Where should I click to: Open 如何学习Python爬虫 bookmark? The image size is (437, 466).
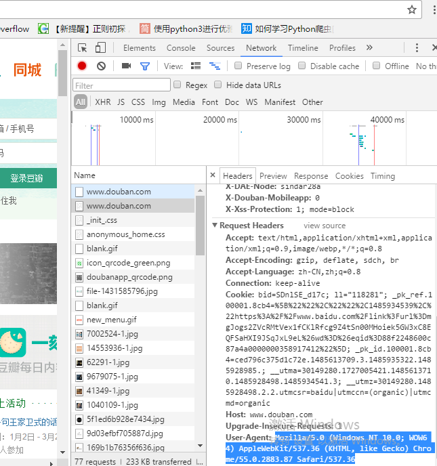point(287,29)
